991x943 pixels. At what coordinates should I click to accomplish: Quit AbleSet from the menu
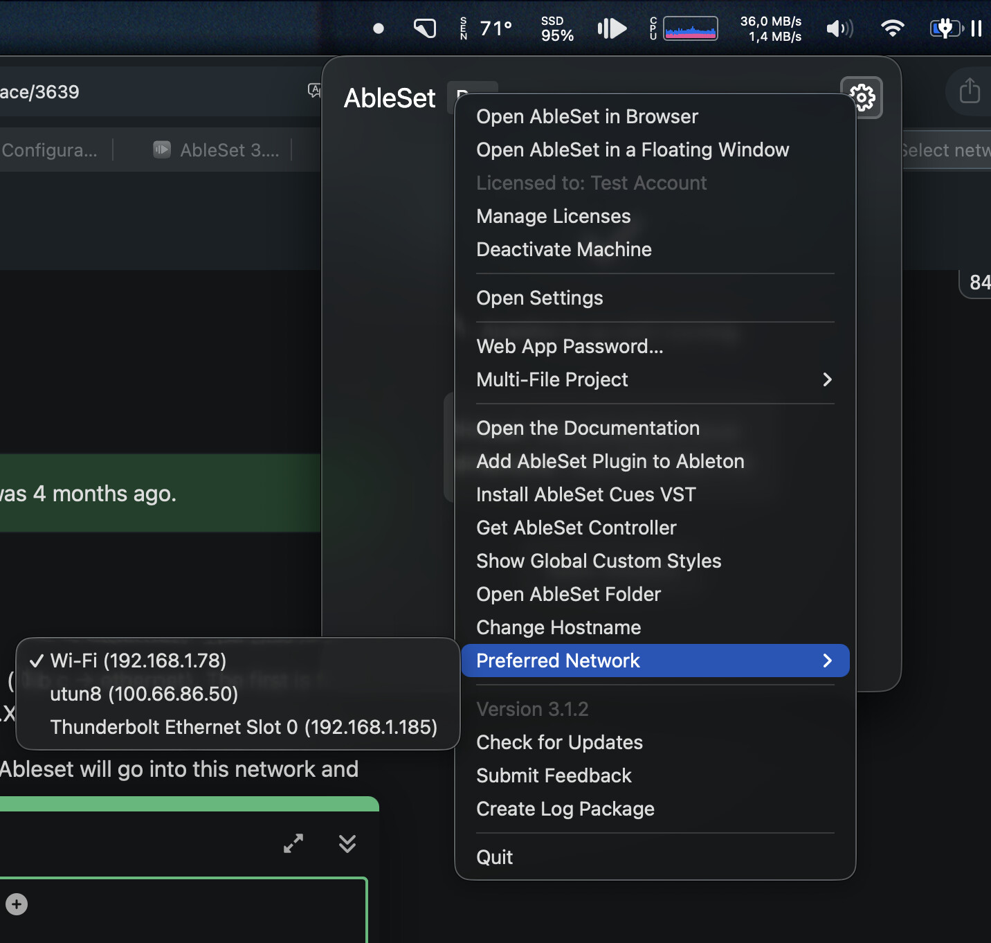coord(655,857)
